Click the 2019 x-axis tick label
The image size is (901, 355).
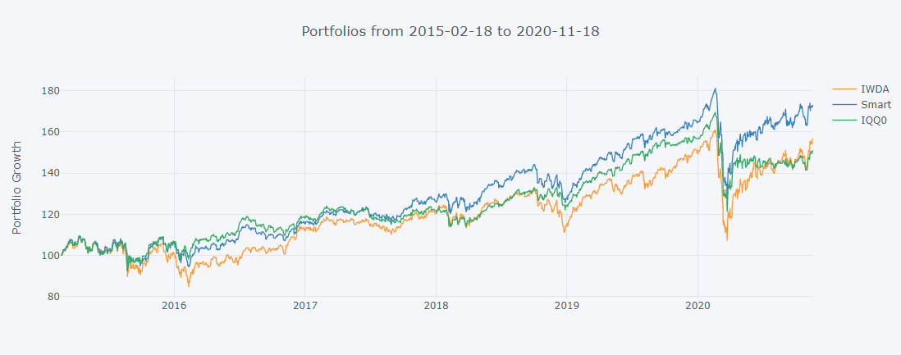tap(566, 306)
